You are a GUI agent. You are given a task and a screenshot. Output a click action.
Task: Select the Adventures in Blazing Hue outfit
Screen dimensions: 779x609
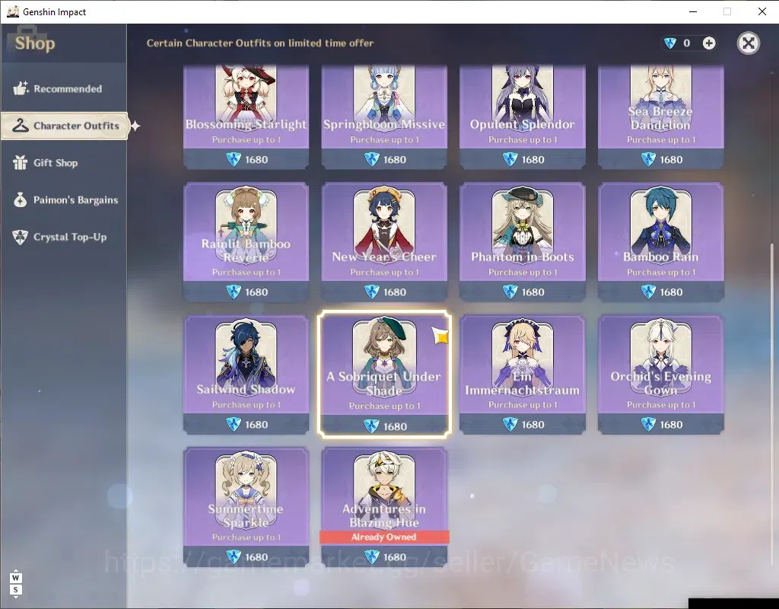pyautogui.click(x=384, y=507)
